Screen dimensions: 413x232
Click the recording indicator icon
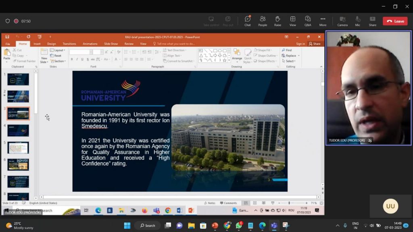tap(16, 21)
